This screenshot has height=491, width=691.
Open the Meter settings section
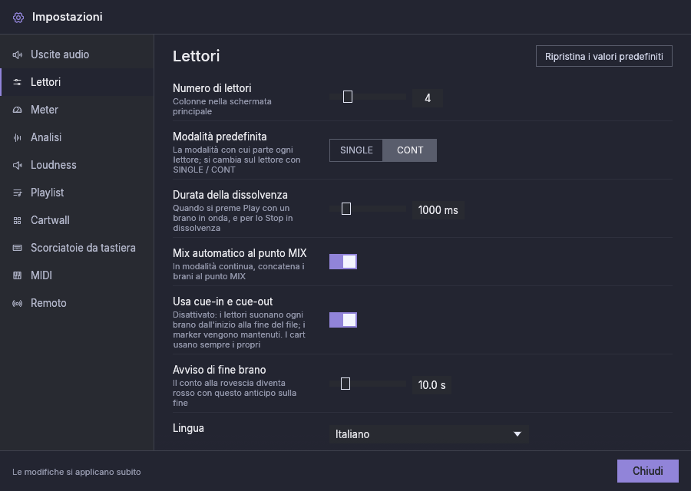tap(77, 110)
